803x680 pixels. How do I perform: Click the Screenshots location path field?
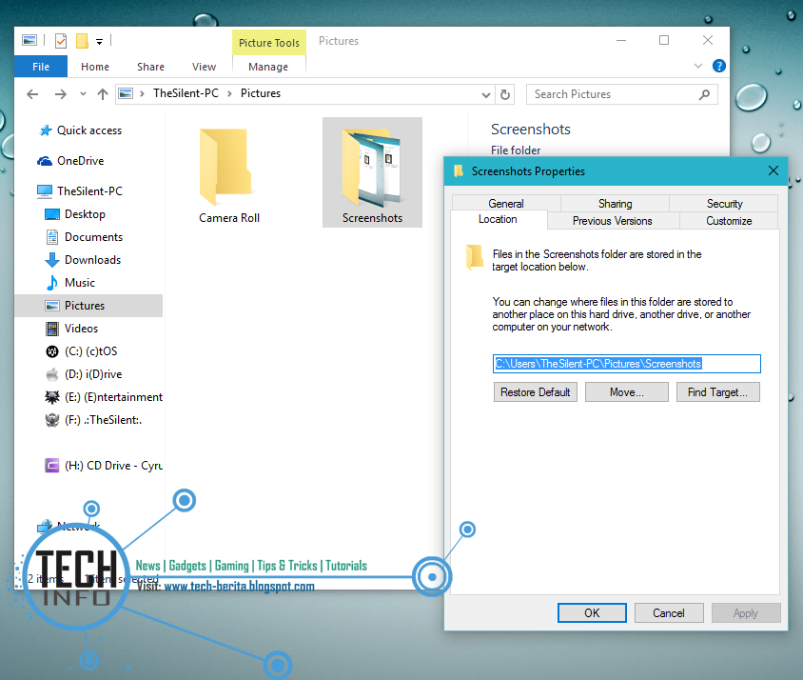pos(626,364)
